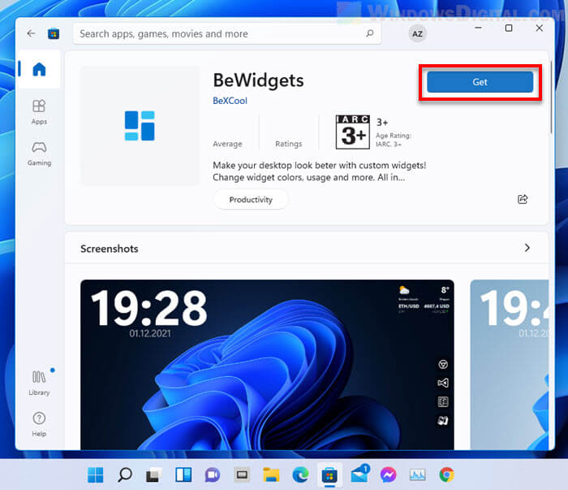The width and height of the screenshot is (568, 490).
Task: Maximize the Microsoft Store window
Action: pyautogui.click(x=509, y=28)
